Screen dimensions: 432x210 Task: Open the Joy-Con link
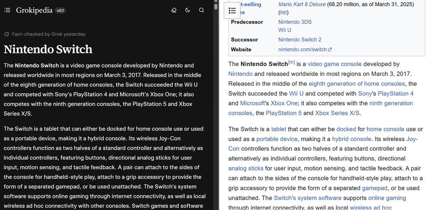[x=412, y=139]
